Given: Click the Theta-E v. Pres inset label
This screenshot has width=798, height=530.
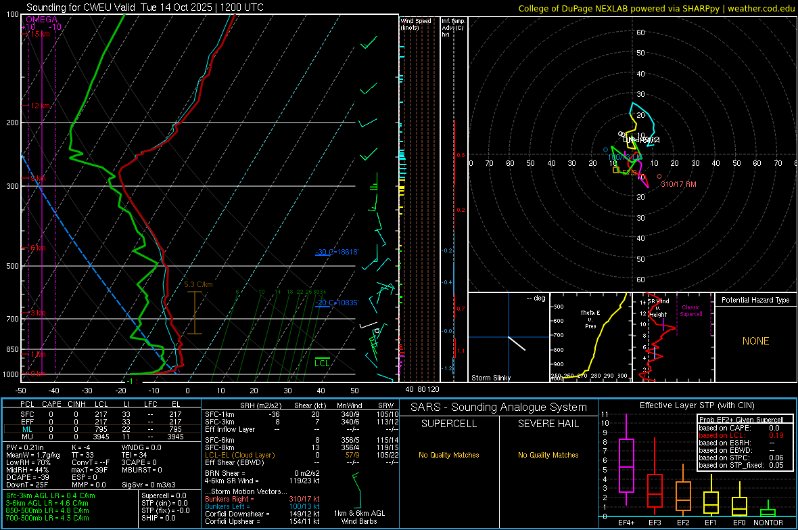Looking at the screenshot, I should click(590, 319).
